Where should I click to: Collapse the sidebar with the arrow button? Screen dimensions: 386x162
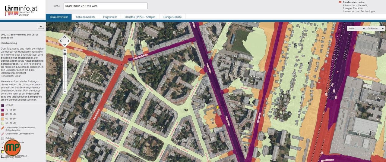coord(41,26)
